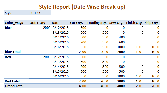
Task: Select Red Total Ship Qty 1000
Action: point(155,81)
